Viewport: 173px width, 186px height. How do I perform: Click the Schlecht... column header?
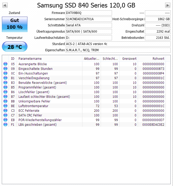[x=110, y=59]
